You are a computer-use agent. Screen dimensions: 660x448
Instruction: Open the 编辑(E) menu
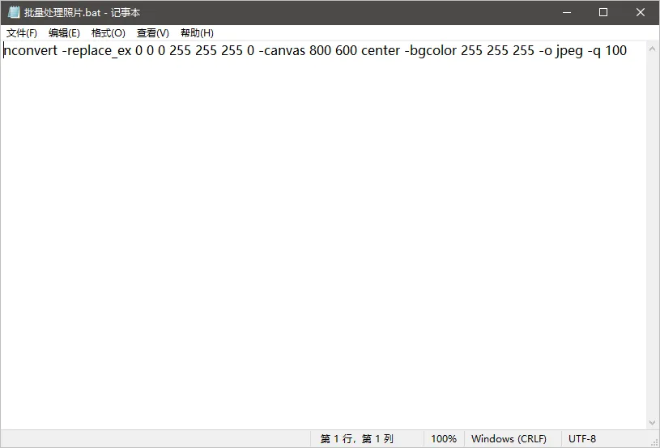[64, 33]
